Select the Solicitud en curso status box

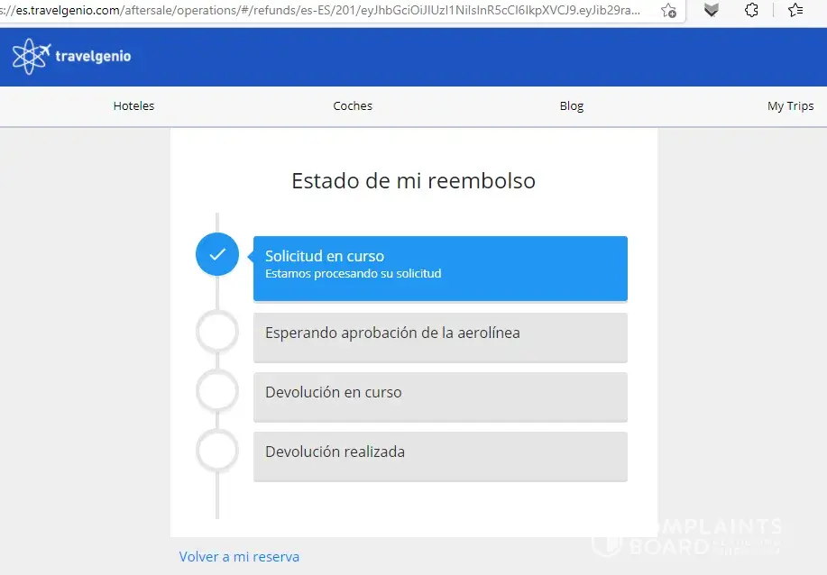[x=440, y=268]
